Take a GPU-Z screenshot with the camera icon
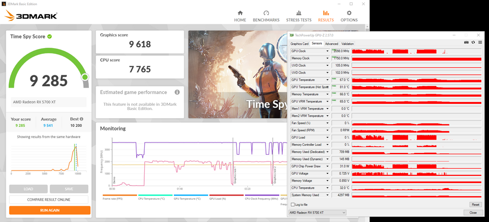Viewport: 489px width, 222px height. [466, 42]
